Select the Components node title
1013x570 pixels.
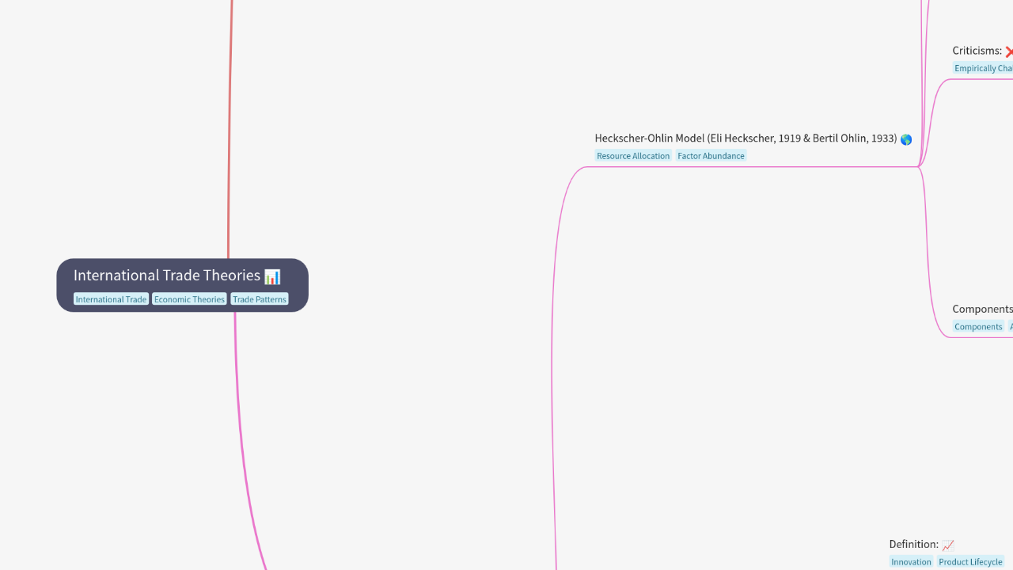point(982,309)
